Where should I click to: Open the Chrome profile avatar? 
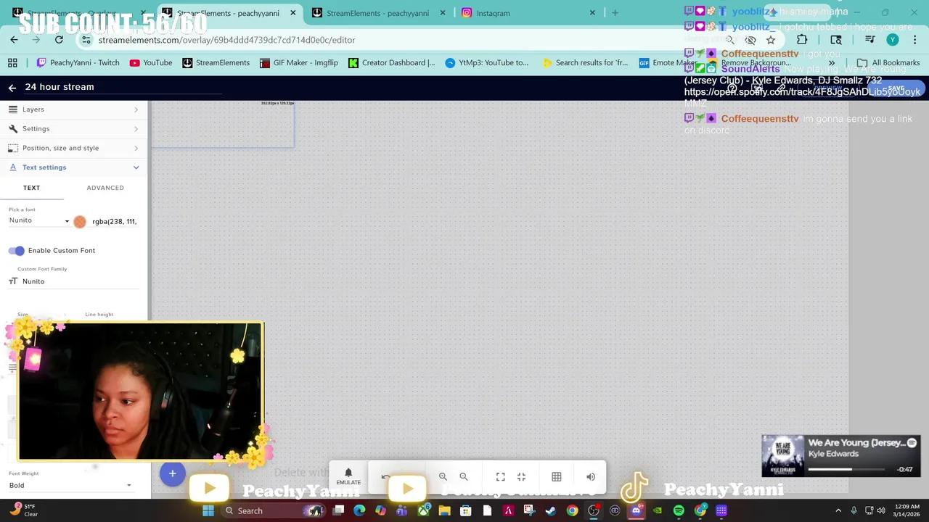[893, 40]
